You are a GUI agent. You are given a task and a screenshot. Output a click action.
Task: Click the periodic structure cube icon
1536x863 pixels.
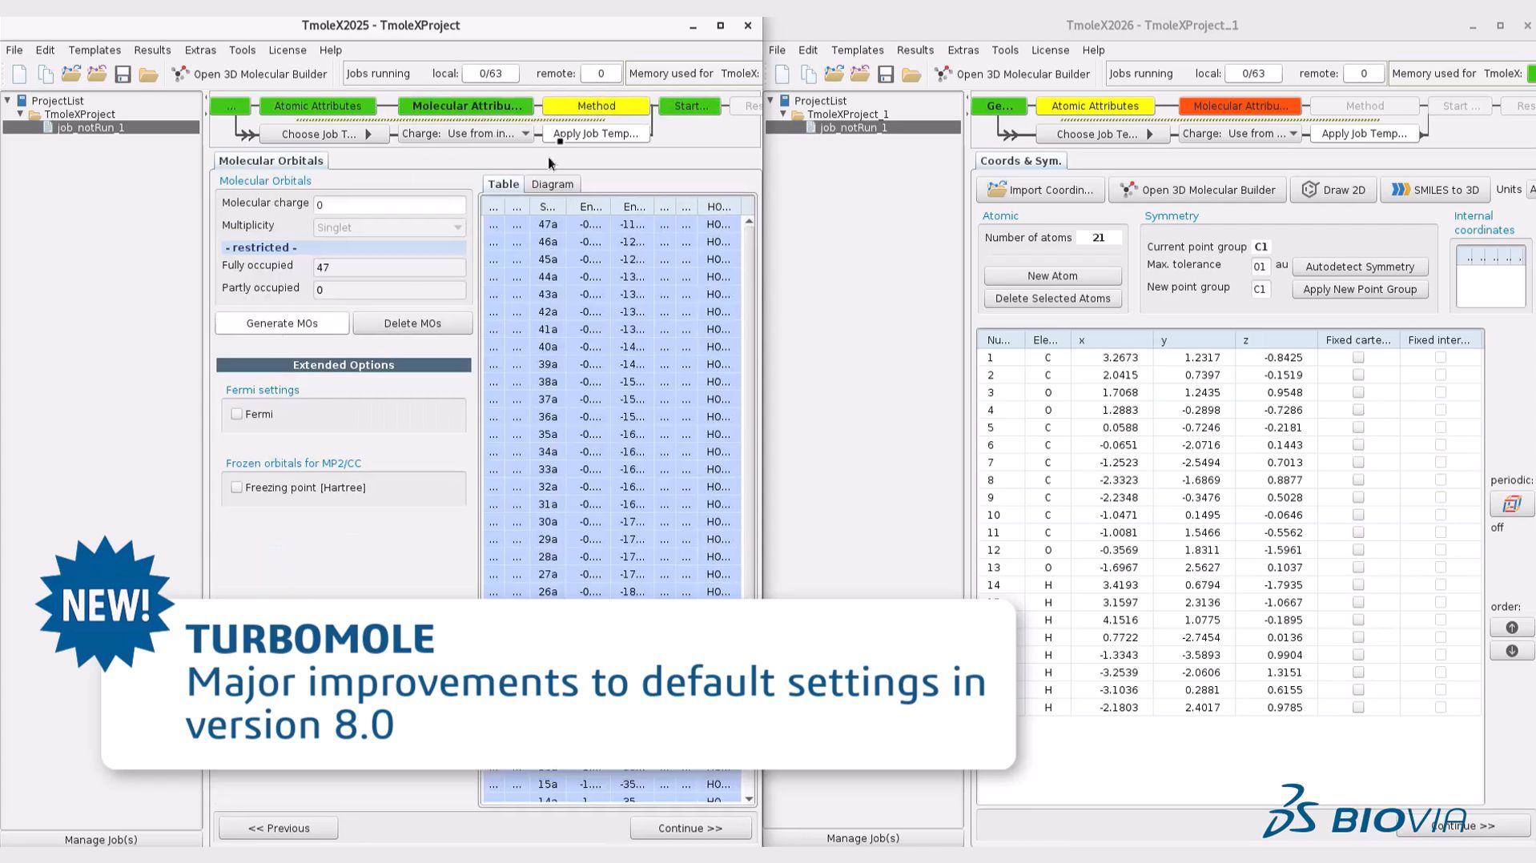1511,504
